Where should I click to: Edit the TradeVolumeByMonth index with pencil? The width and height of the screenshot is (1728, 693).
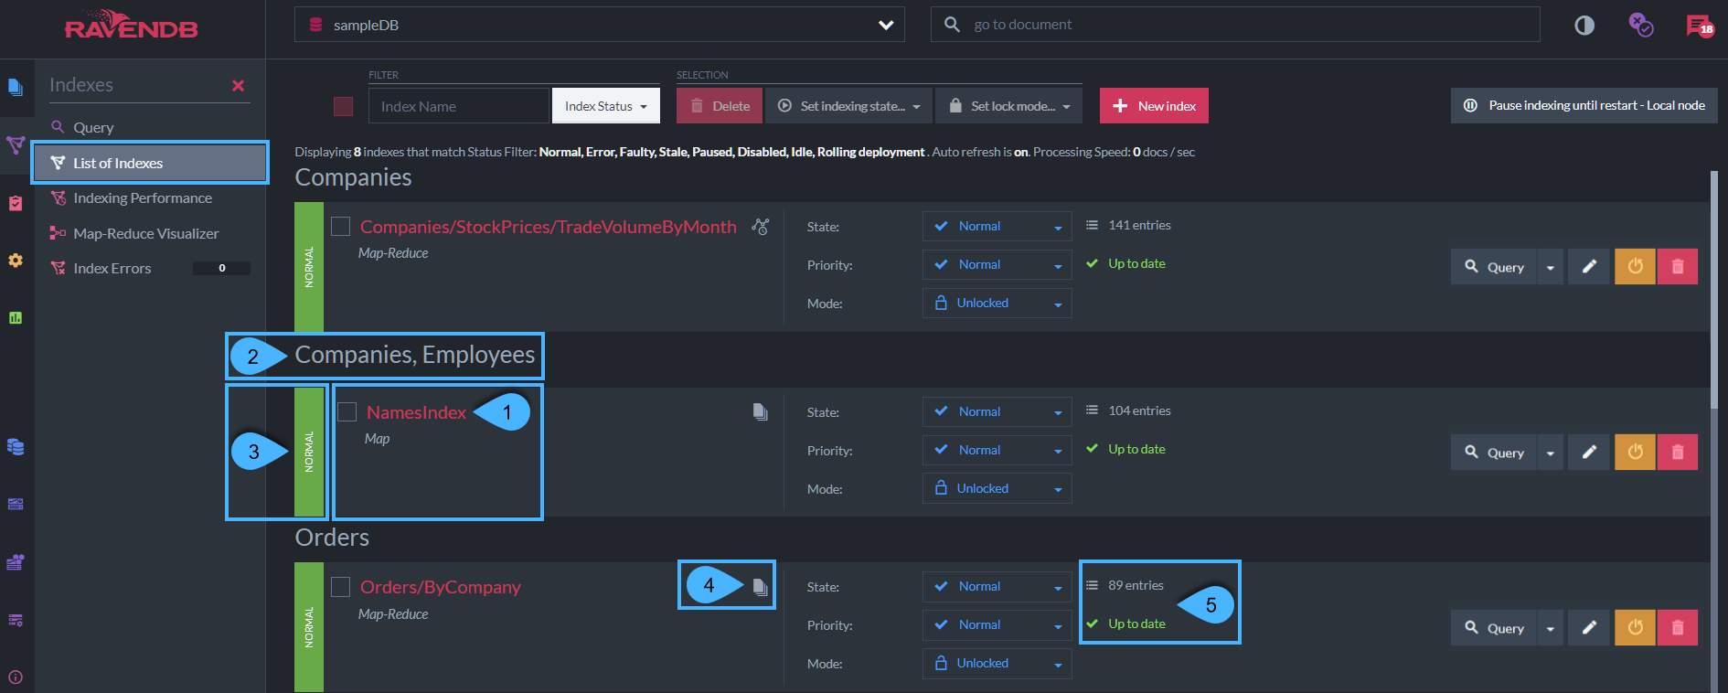[x=1589, y=267]
